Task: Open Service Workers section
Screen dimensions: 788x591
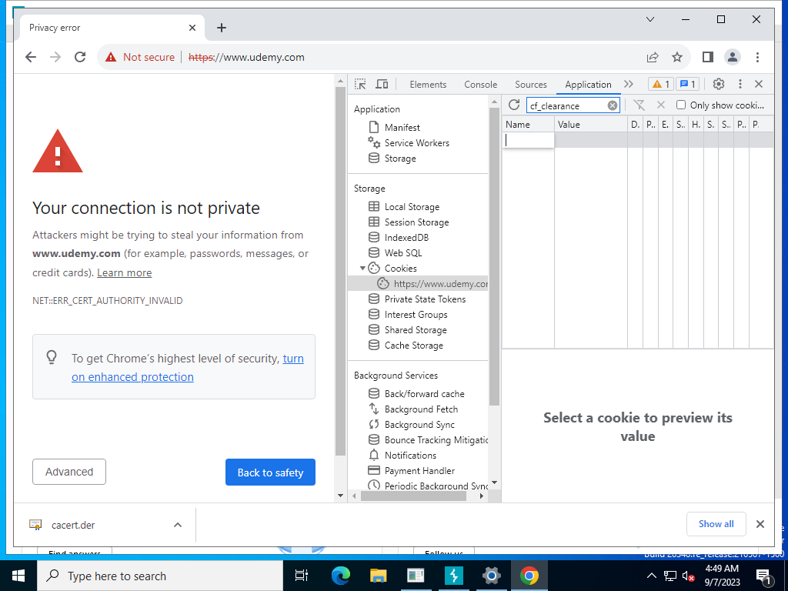Action: pyautogui.click(x=416, y=142)
